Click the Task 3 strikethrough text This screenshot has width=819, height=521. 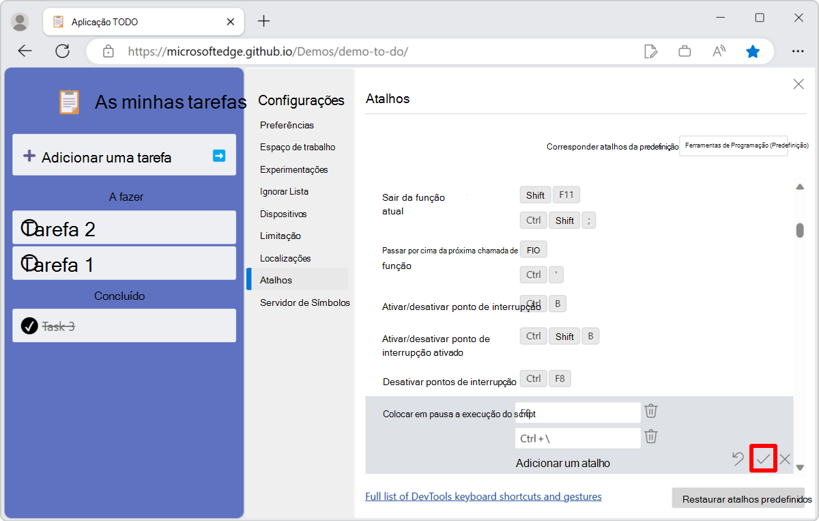(58, 326)
